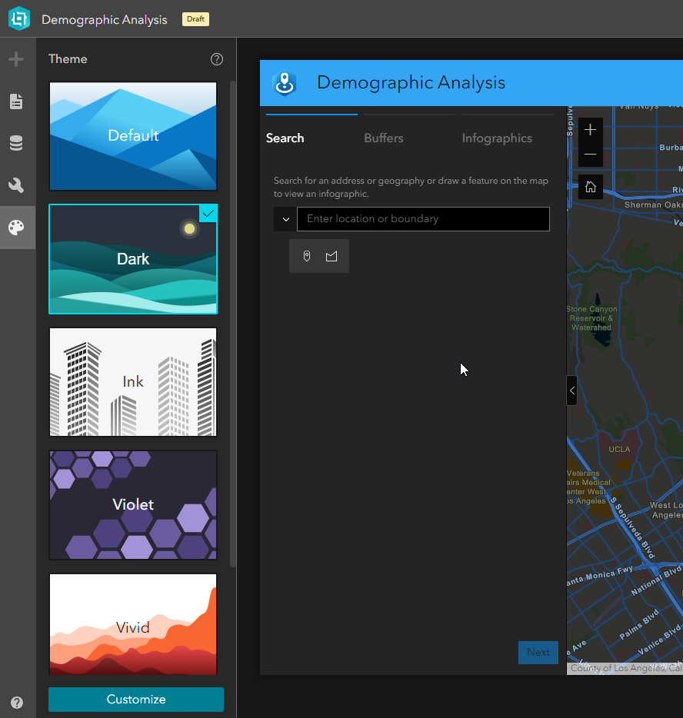Switch to the Buffers tab
683x718 pixels.
tap(384, 138)
